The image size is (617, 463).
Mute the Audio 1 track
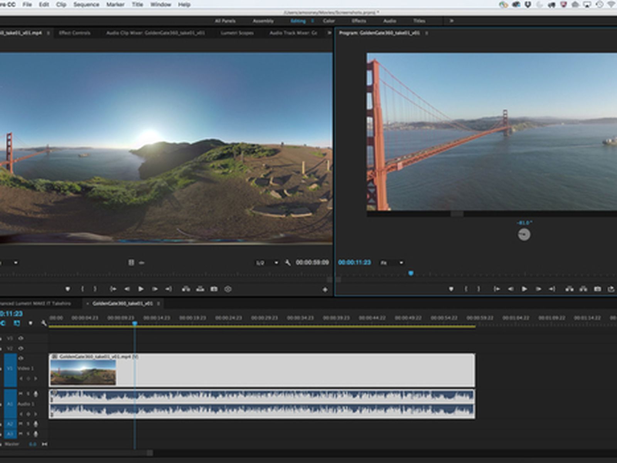(21, 394)
